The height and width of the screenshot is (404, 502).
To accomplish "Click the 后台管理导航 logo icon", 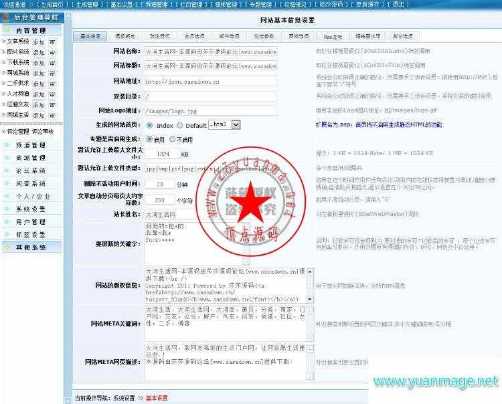I will point(5,17).
